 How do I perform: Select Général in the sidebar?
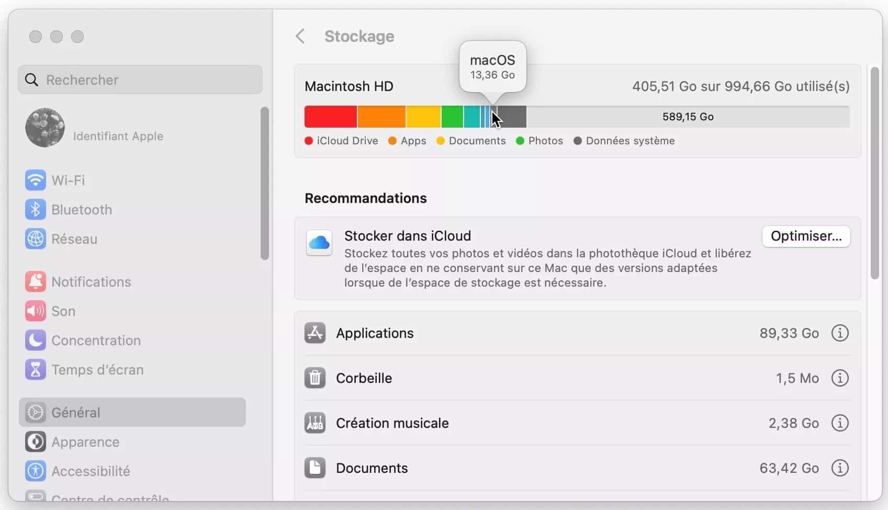click(x=132, y=412)
